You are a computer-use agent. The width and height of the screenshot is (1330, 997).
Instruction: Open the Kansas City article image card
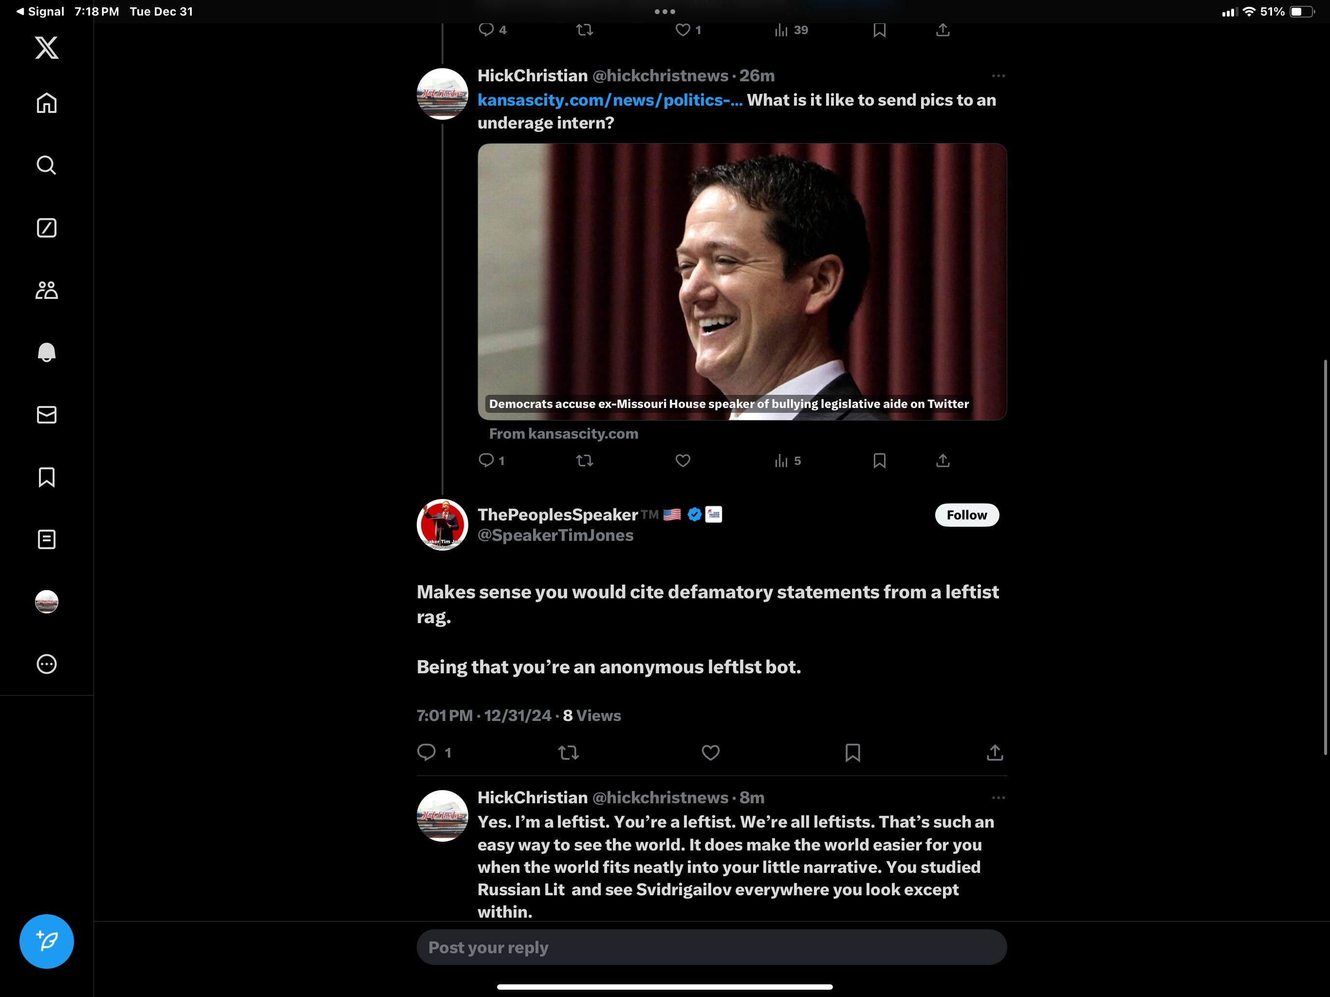[x=741, y=281]
